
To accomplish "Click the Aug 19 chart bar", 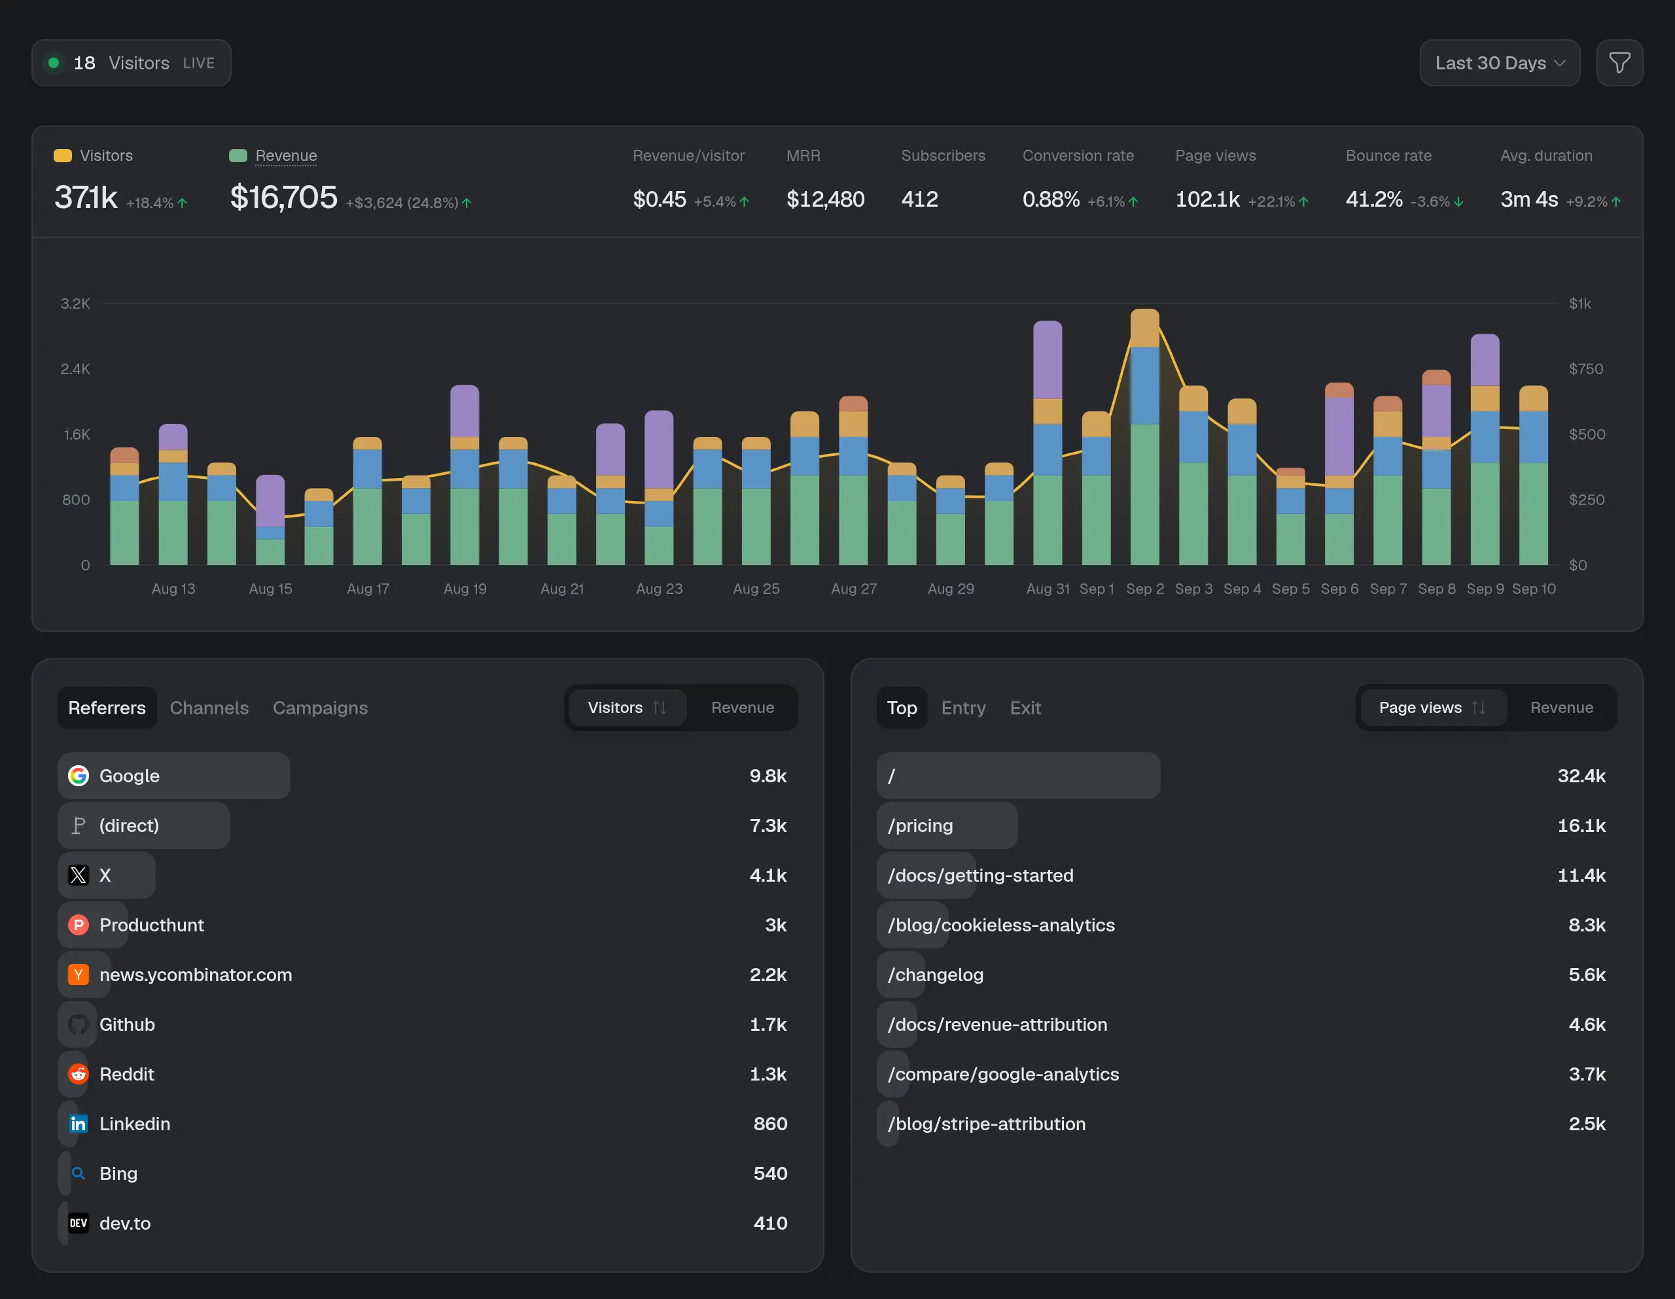I will pyautogui.click(x=465, y=476).
